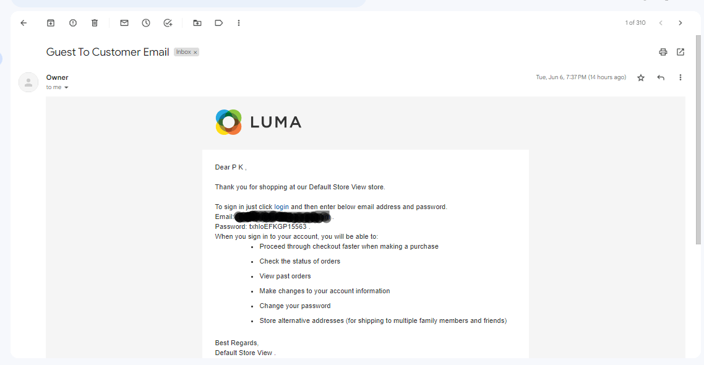This screenshot has height=365, width=704.
Task: Reply to the Owner's email
Action: pos(661,77)
